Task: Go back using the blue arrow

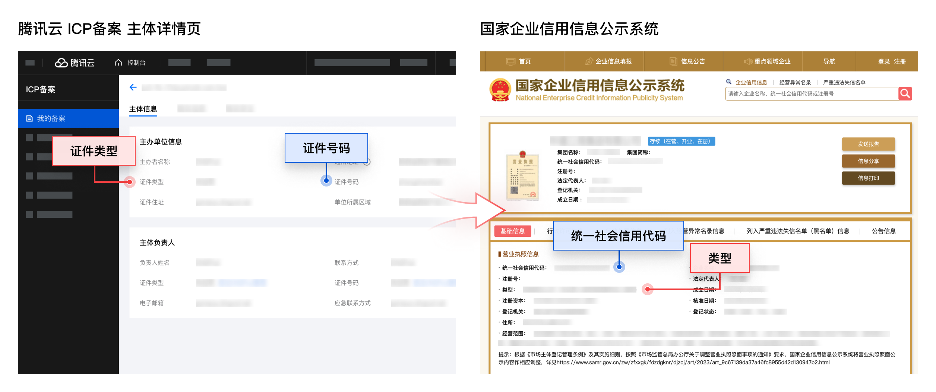Action: click(133, 87)
